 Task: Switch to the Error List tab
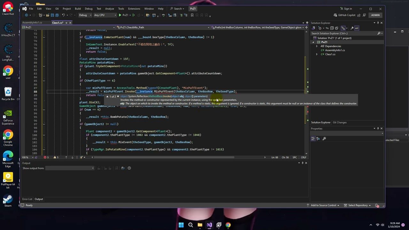click(x=27, y=199)
